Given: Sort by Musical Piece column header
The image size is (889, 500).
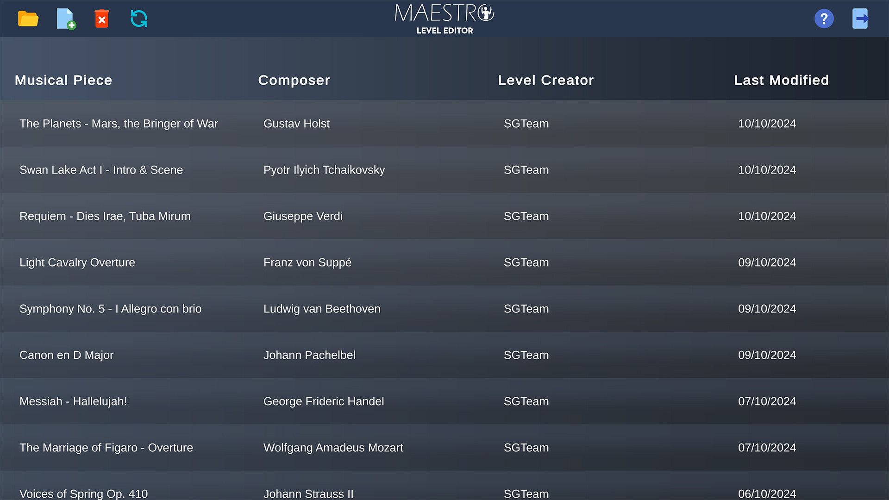Looking at the screenshot, I should point(63,80).
